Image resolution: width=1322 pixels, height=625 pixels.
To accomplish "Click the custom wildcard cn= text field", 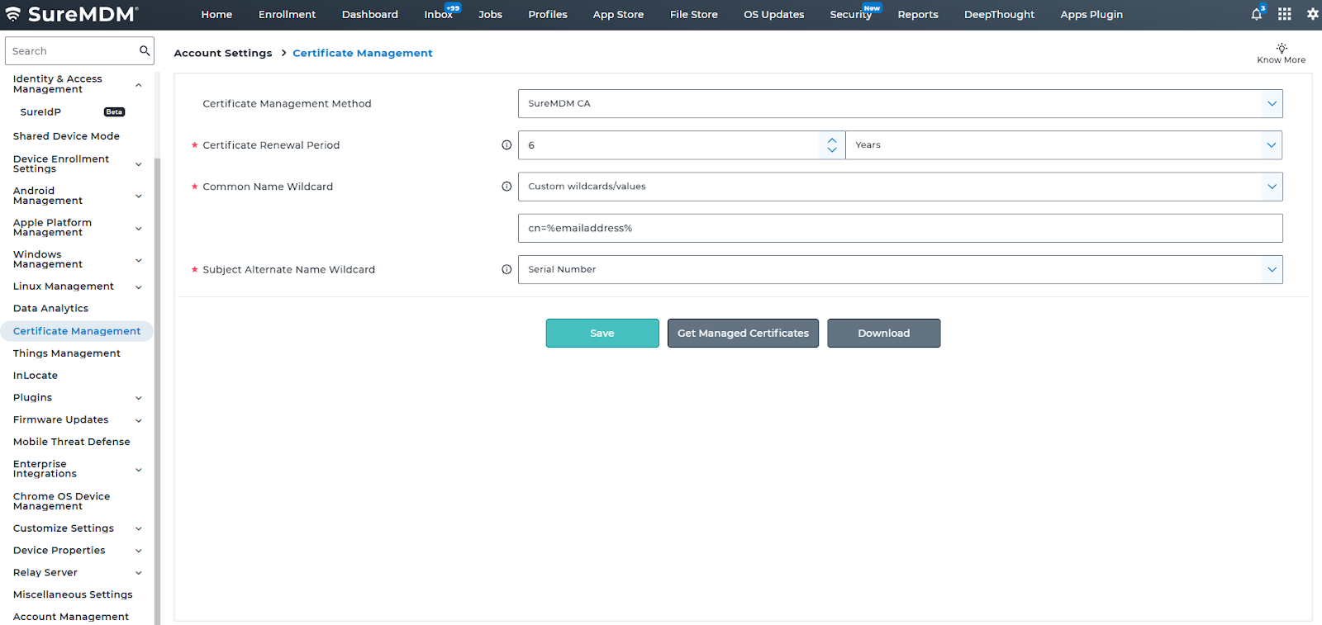I will [900, 229].
